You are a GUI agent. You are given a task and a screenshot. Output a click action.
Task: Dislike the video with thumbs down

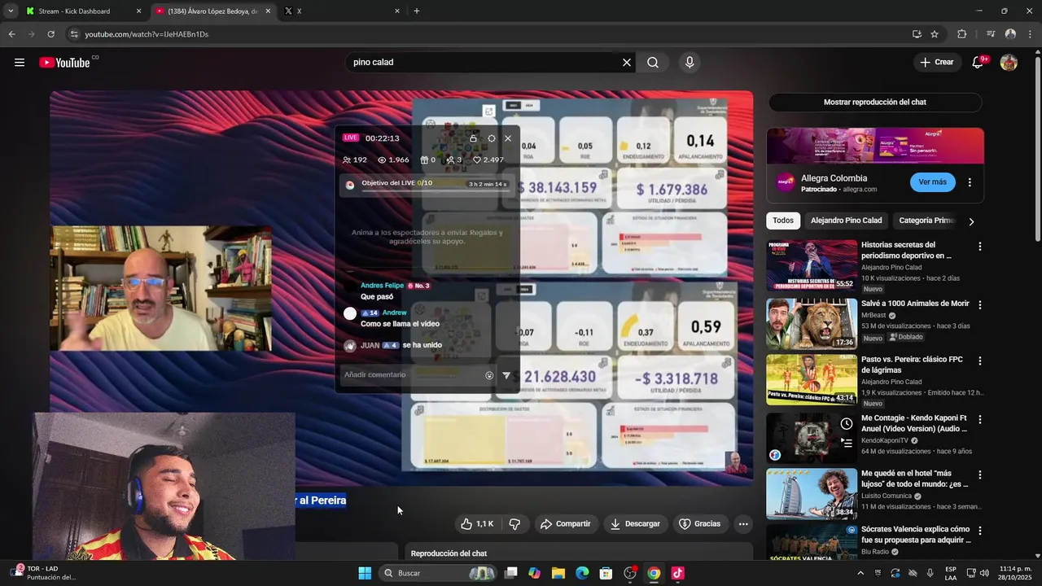[514, 524]
